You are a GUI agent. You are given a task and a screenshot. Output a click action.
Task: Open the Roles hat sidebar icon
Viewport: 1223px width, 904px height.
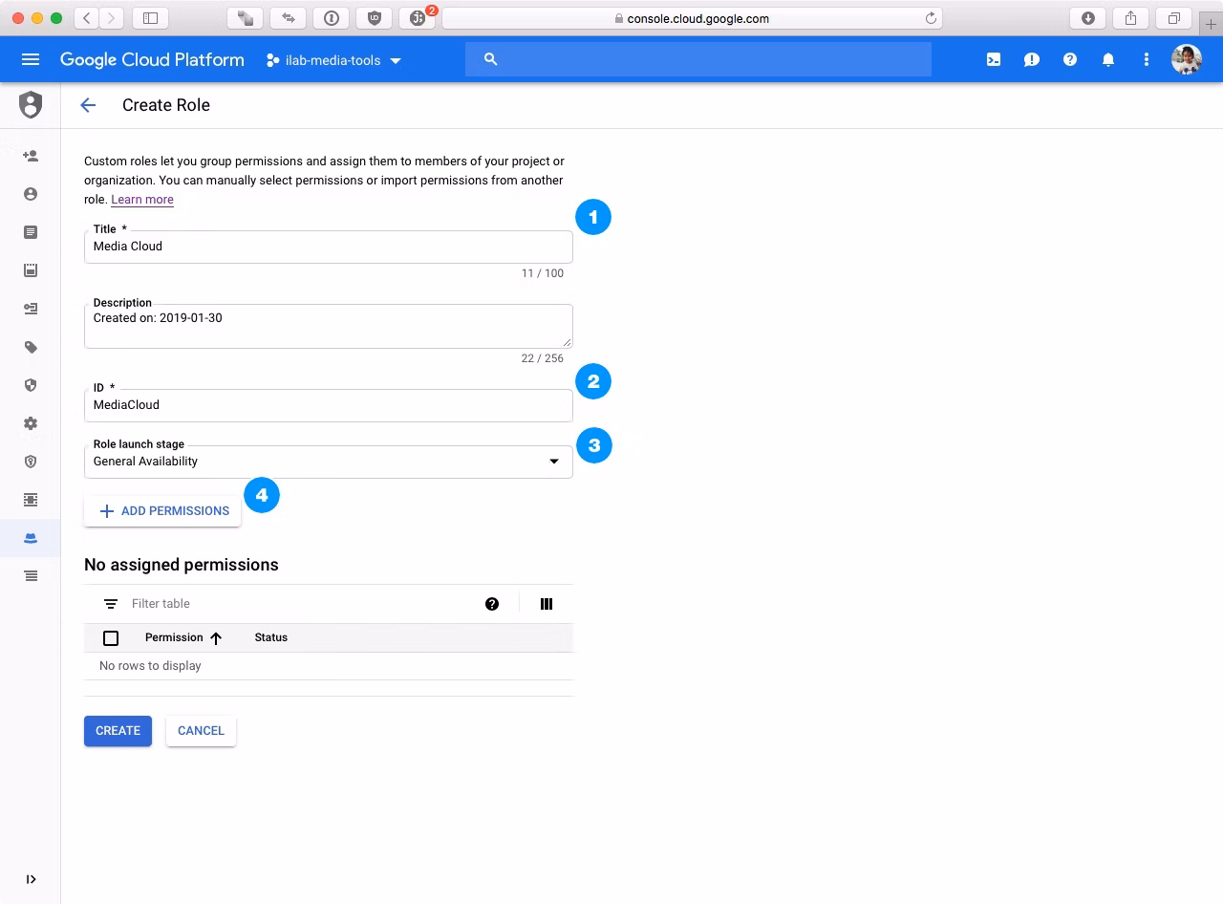click(31, 538)
